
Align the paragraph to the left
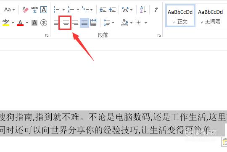point(56,23)
